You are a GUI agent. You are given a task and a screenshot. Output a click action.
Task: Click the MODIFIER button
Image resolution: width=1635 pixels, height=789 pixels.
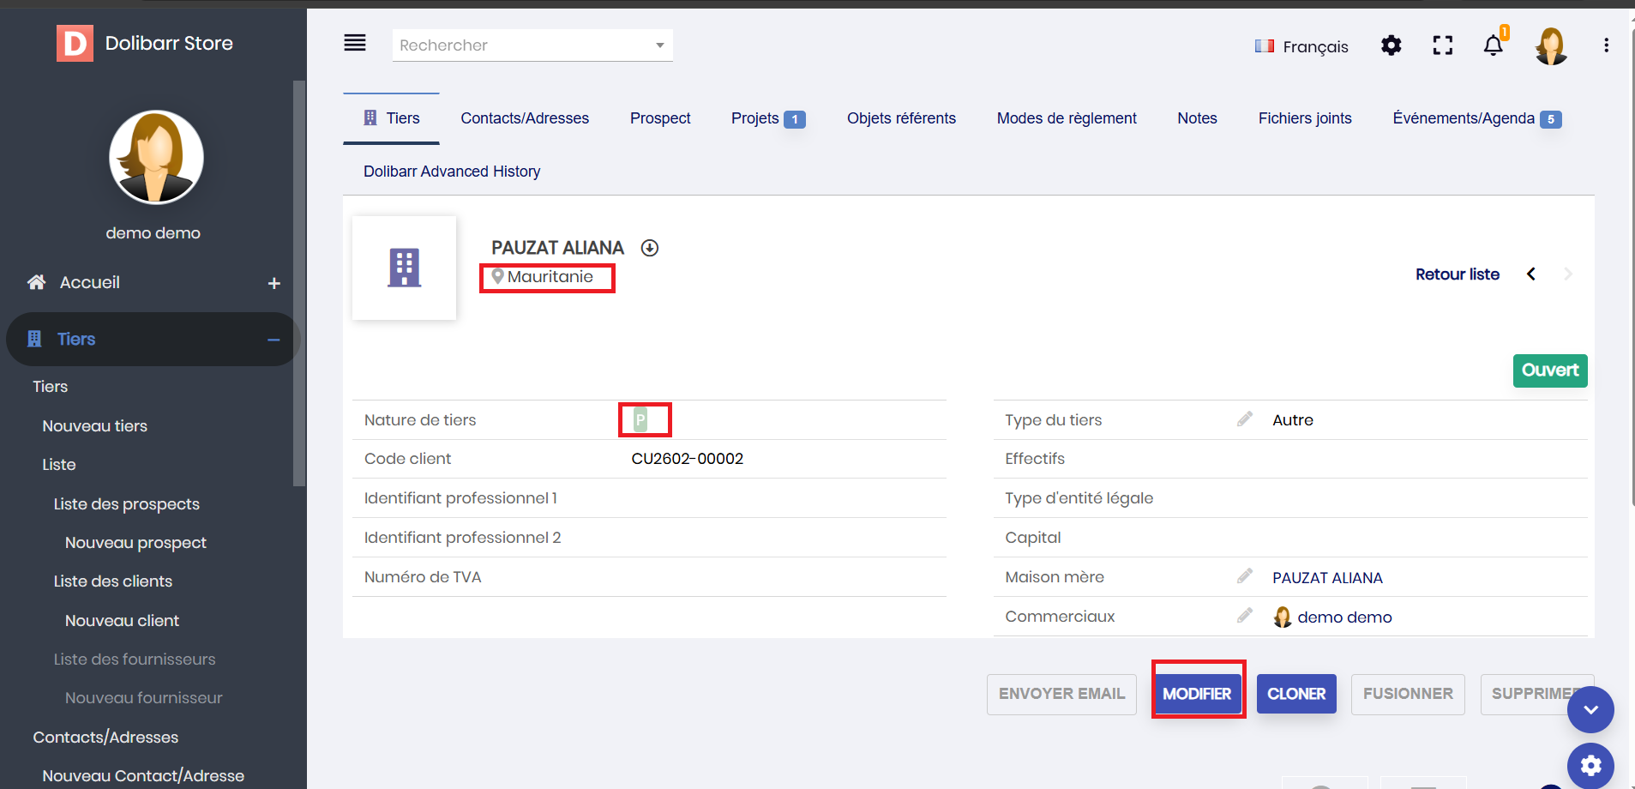[x=1197, y=694]
